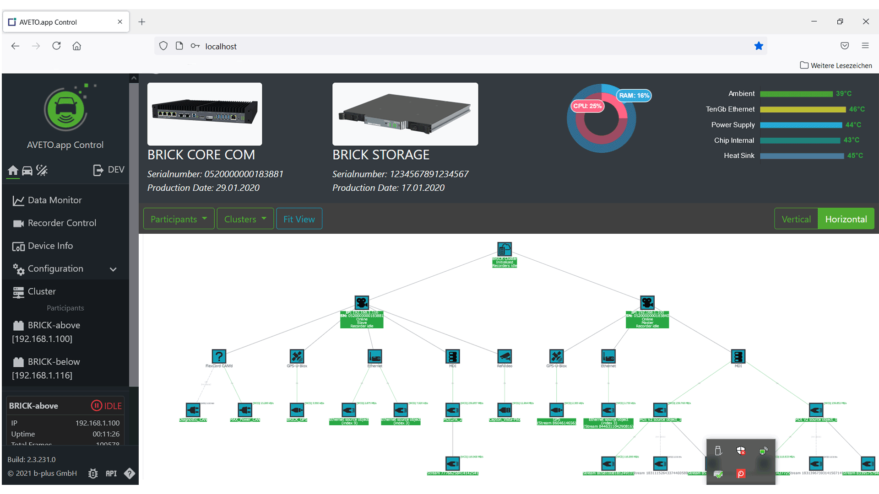The height and width of the screenshot is (494, 879).
Task: Click the Windows Security tray icon
Action: coord(741,451)
